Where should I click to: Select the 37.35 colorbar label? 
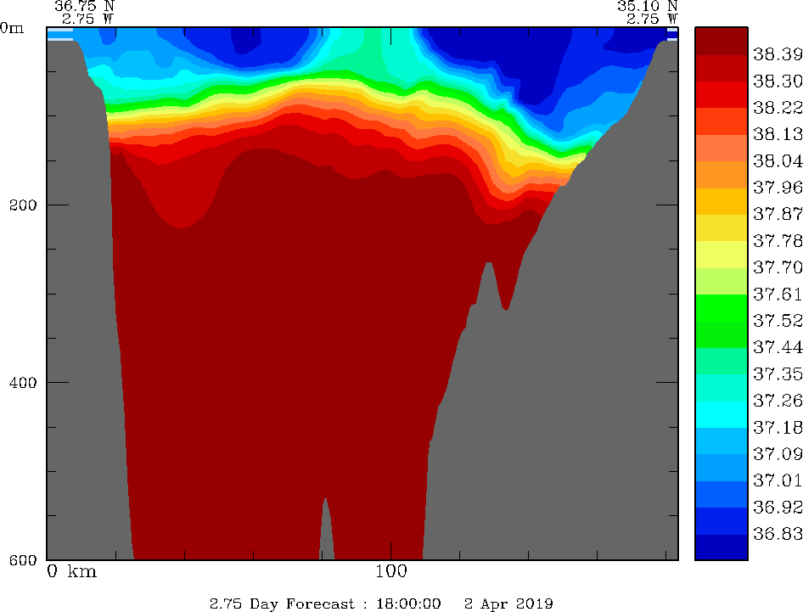coord(778,373)
